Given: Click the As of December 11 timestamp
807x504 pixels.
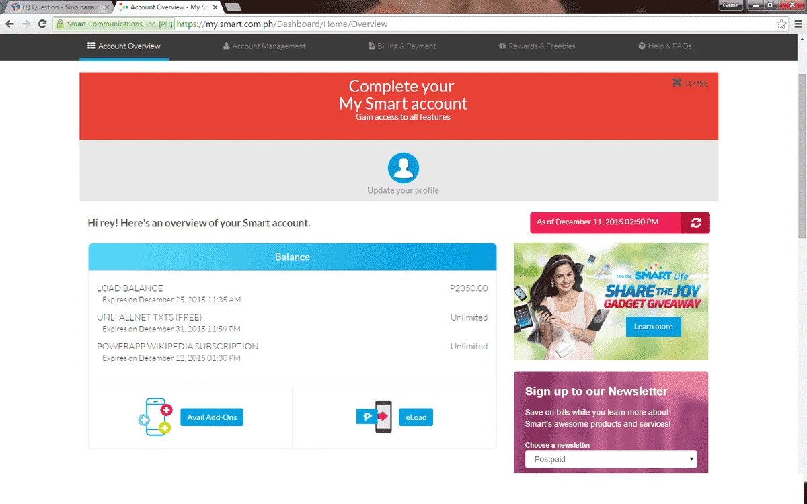Looking at the screenshot, I should pyautogui.click(x=598, y=222).
